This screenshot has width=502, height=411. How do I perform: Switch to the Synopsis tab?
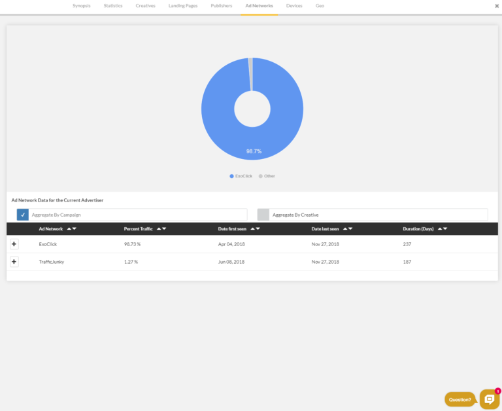(82, 5)
